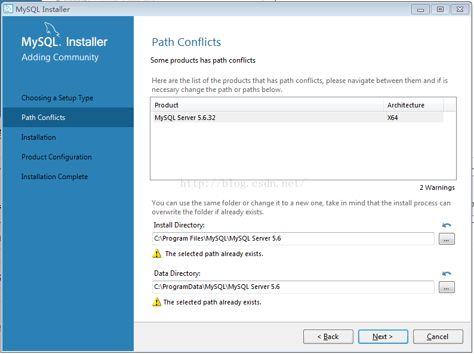Go Back to previous step
The height and width of the screenshot is (354, 474).
tap(328, 337)
